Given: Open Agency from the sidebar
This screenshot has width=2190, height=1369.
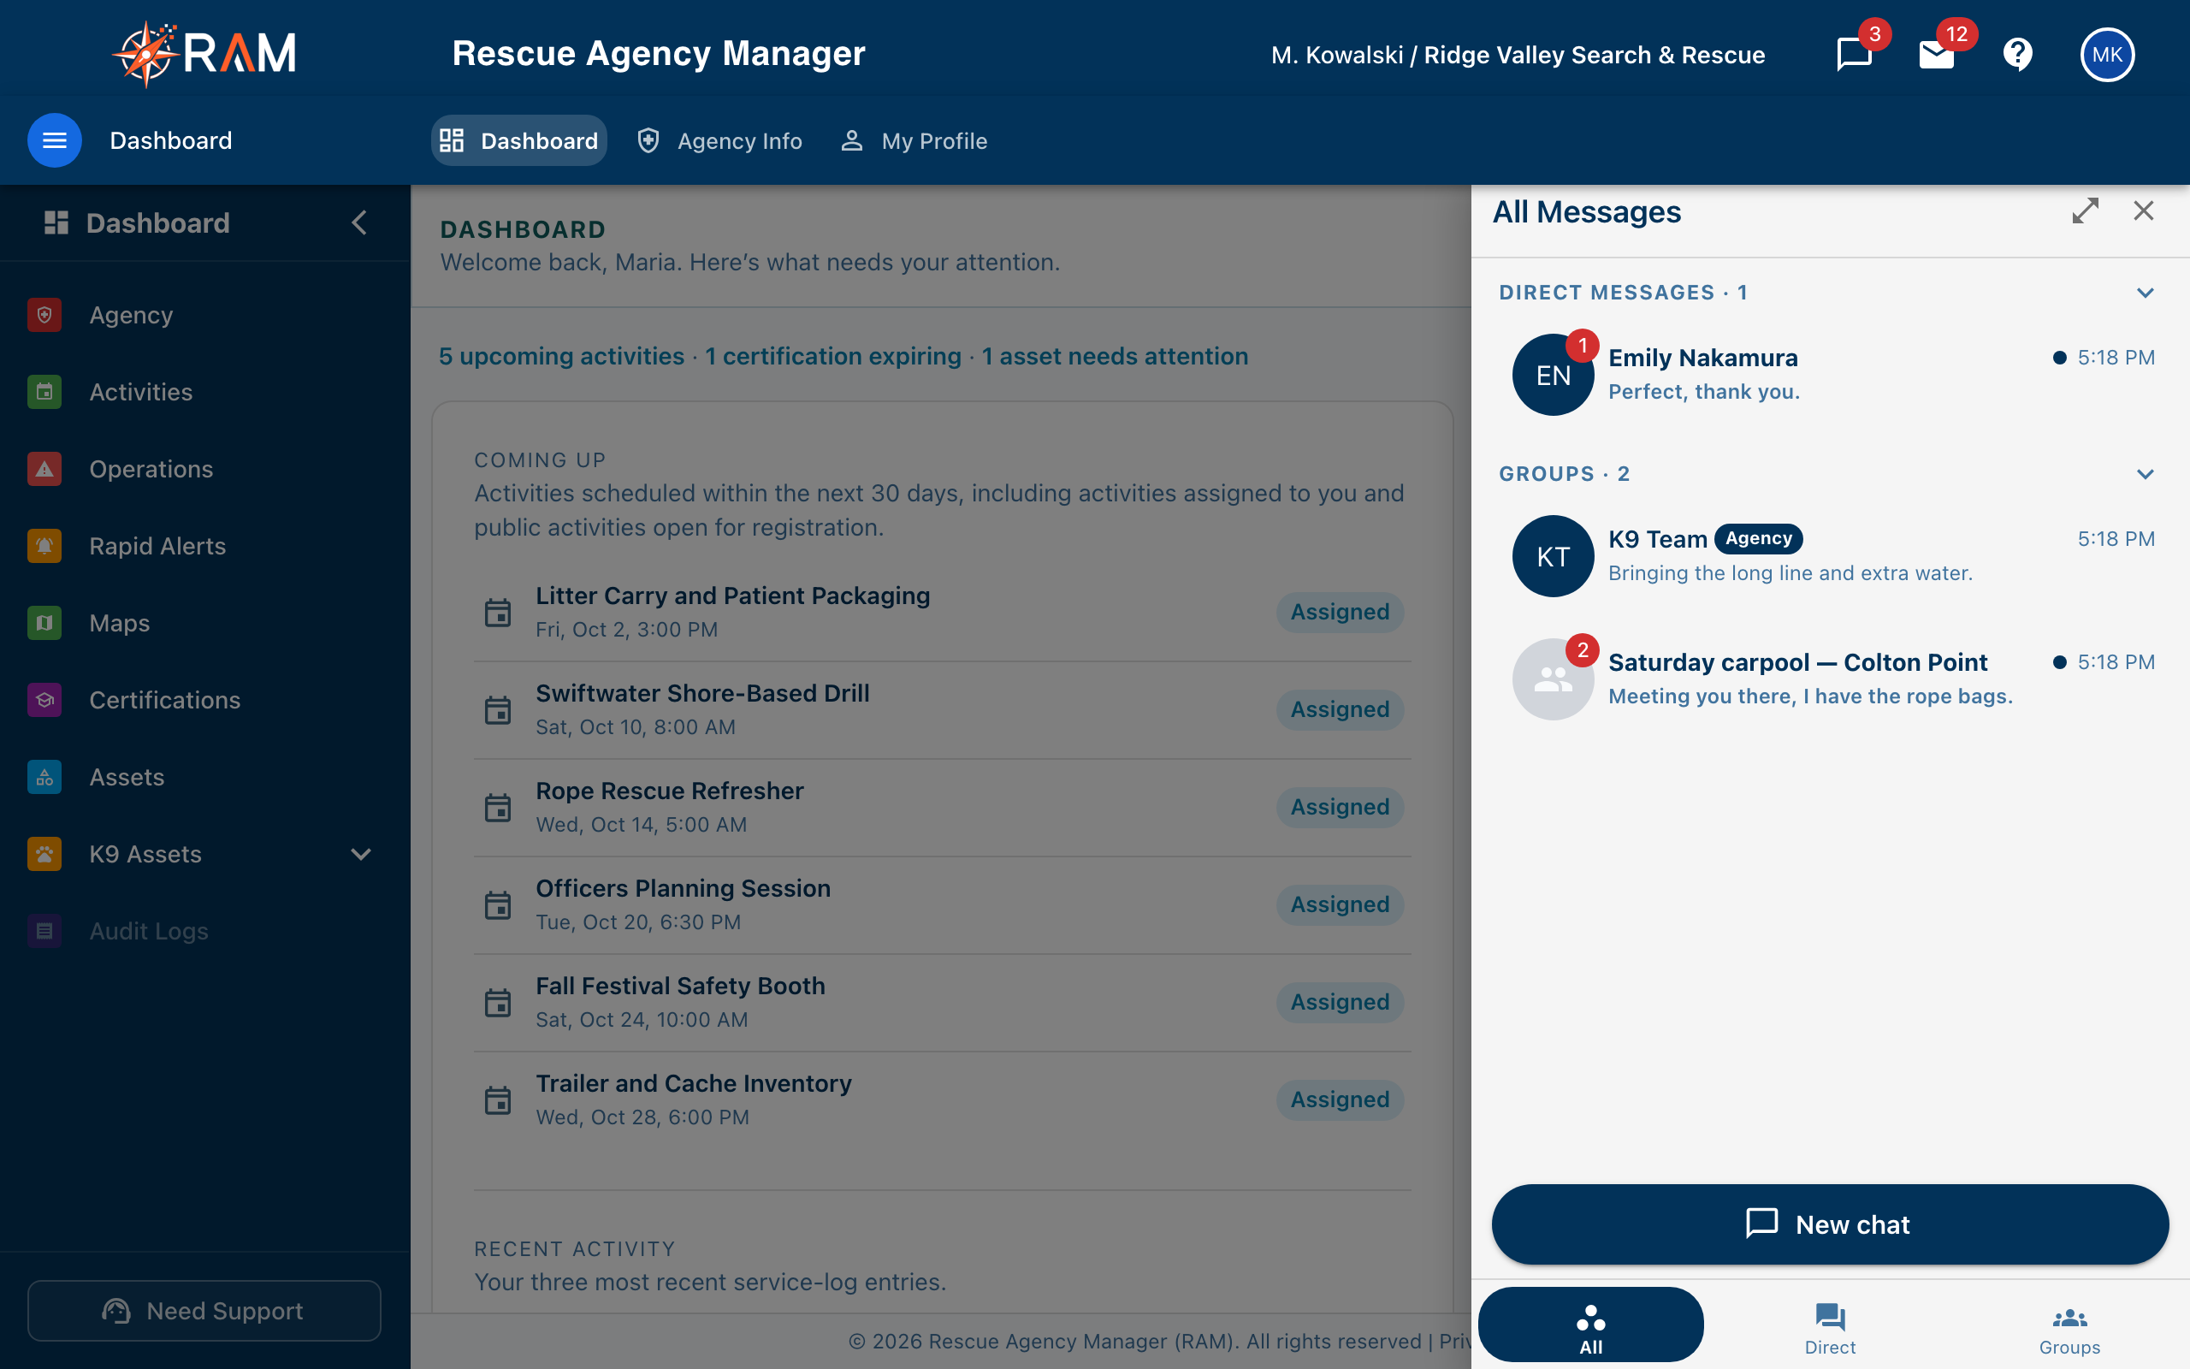Looking at the screenshot, I should coord(204,315).
